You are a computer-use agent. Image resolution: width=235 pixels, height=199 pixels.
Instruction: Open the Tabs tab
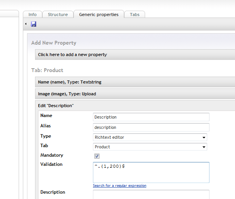click(134, 14)
